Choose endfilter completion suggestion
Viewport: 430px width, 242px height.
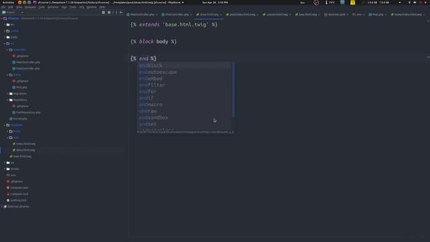pos(184,85)
